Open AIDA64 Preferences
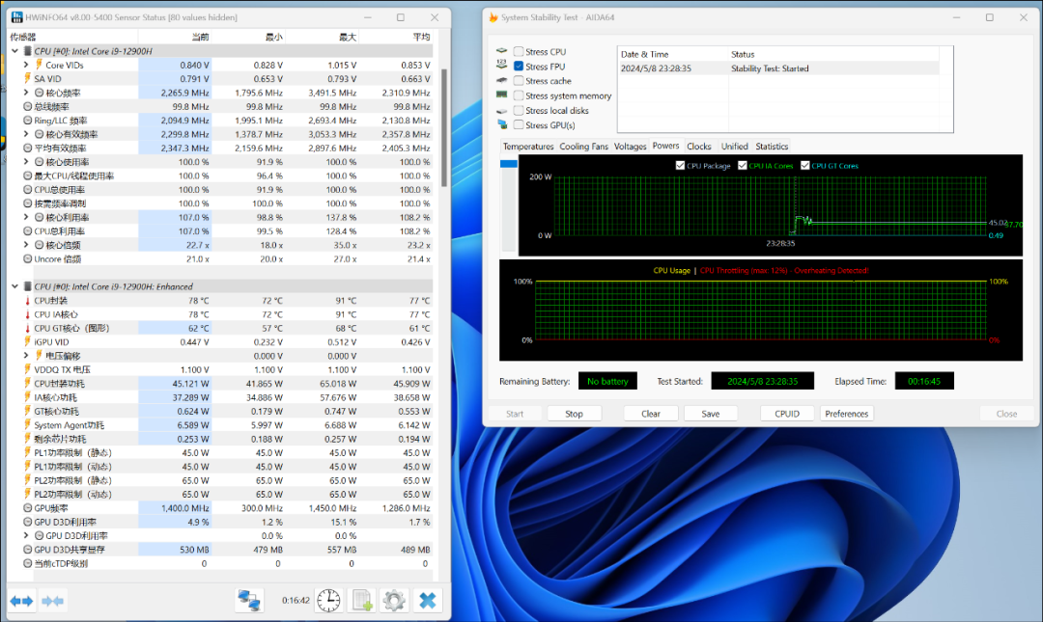This screenshot has height=622, width=1043. coord(846,414)
